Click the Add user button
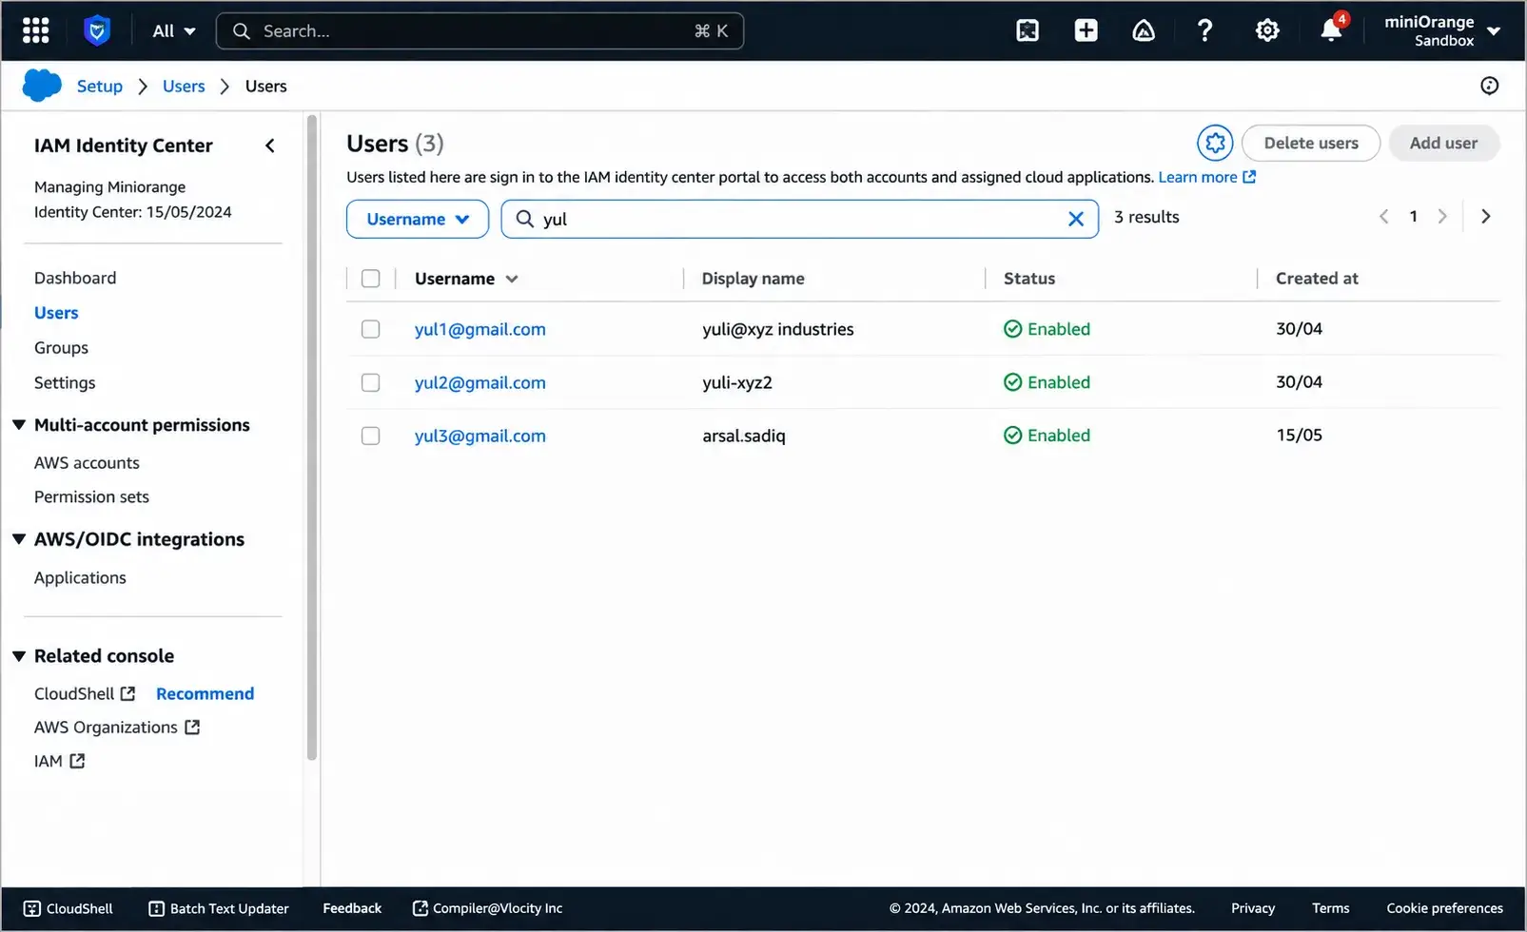1527x932 pixels. 1444,143
